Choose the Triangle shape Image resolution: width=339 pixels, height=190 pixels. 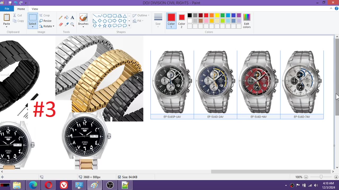(x=124, y=16)
